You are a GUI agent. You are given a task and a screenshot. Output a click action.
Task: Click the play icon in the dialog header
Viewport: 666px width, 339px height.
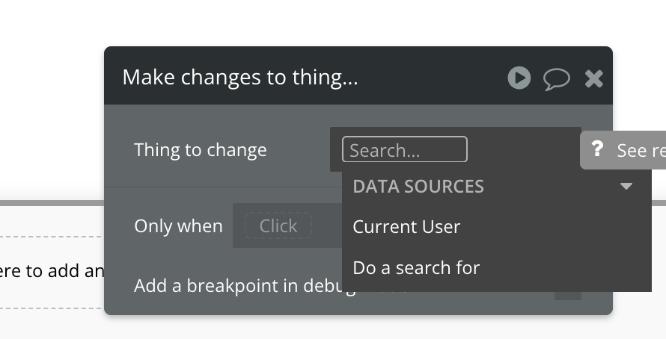coord(519,78)
